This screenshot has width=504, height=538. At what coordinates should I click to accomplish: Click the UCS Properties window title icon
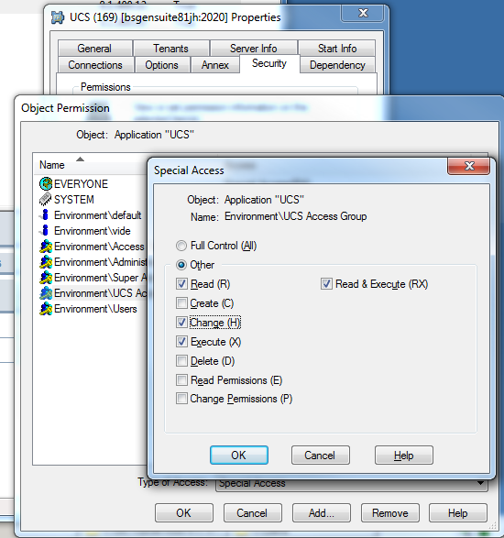pyautogui.click(x=58, y=17)
